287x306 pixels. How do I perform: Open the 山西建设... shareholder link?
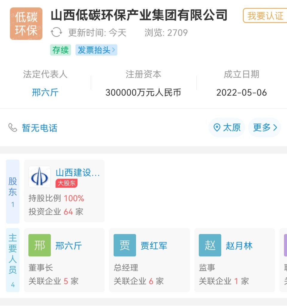click(x=78, y=173)
